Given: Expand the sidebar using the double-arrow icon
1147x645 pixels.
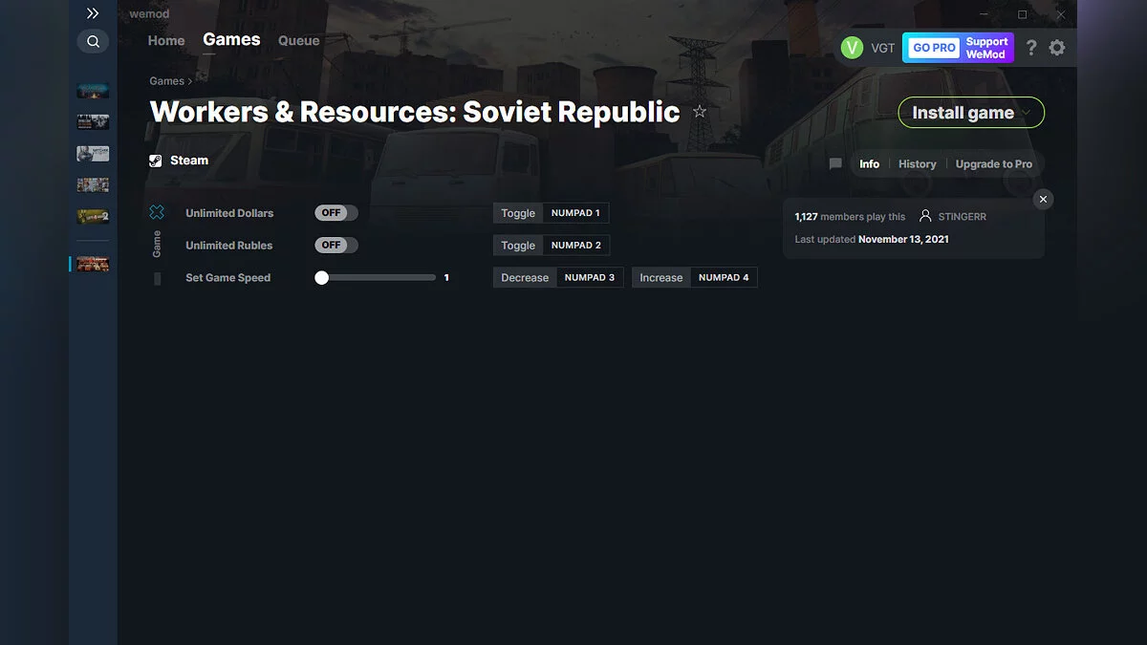Looking at the screenshot, I should [93, 13].
